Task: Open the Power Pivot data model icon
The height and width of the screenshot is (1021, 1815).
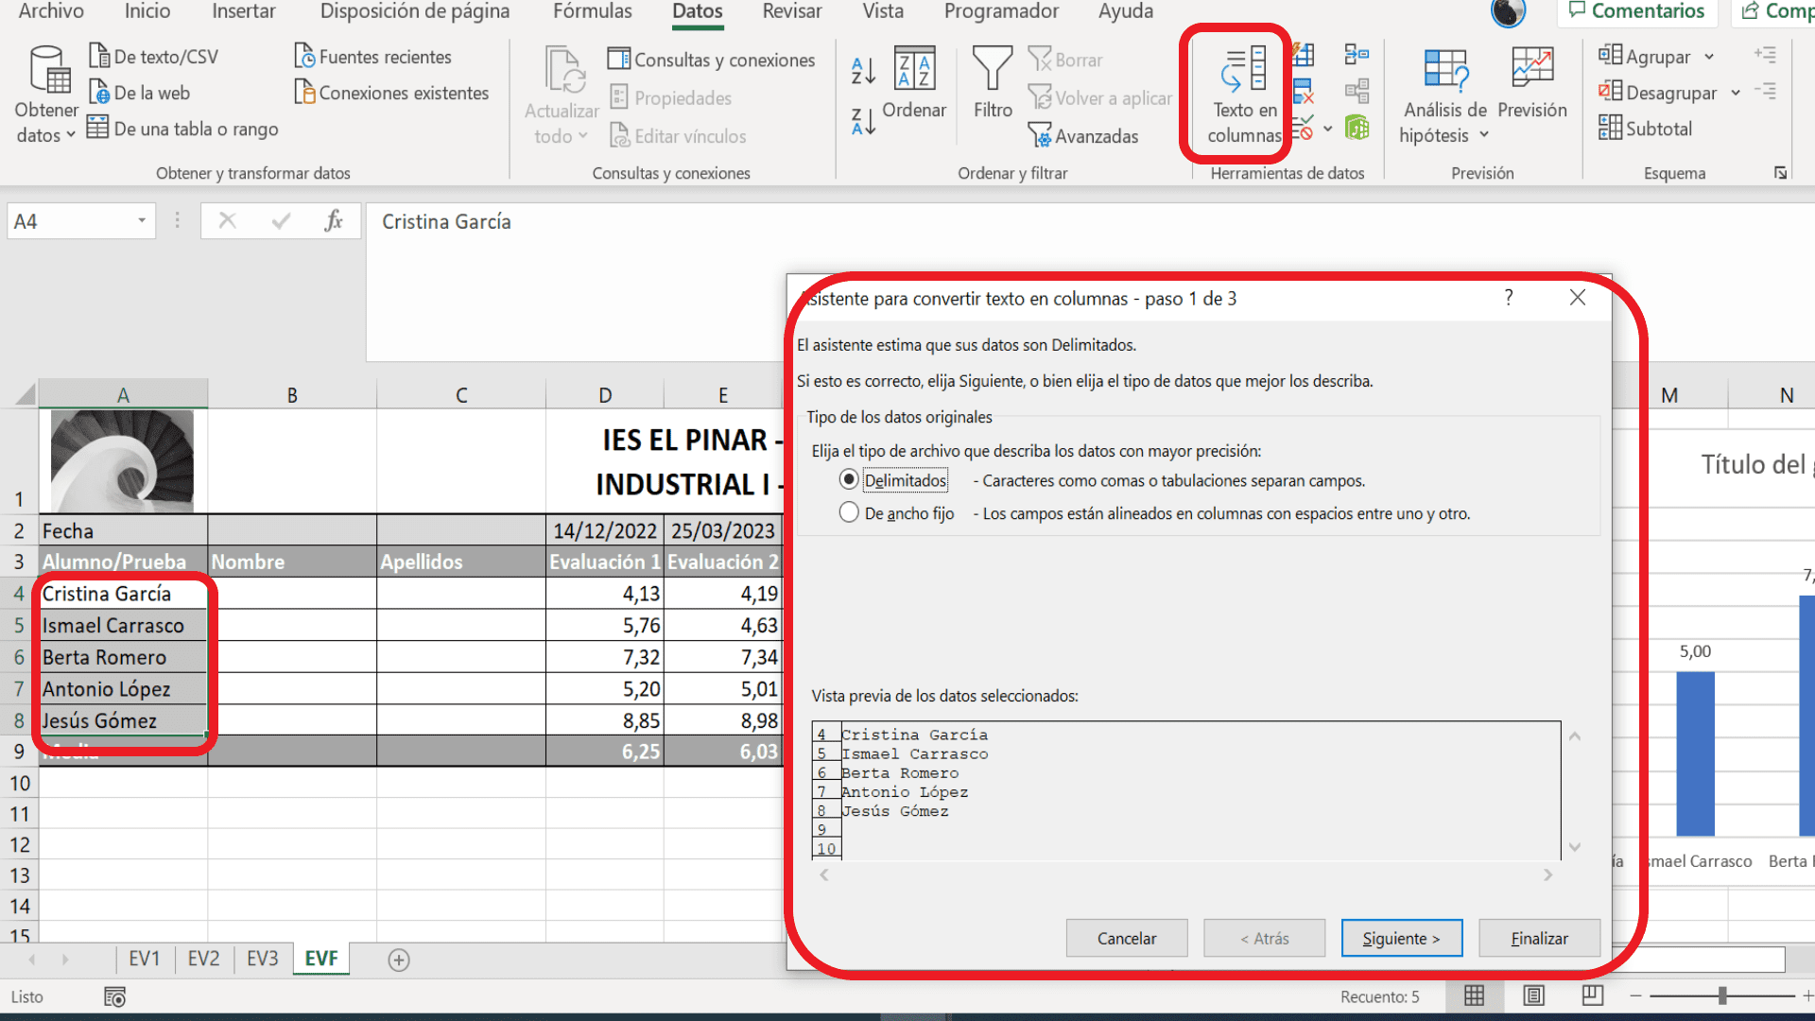Action: (x=1357, y=128)
